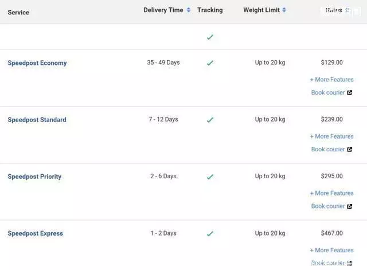The image size is (367, 270).
Task: Sort by Weight Limit arrows icon
Action: (284, 10)
